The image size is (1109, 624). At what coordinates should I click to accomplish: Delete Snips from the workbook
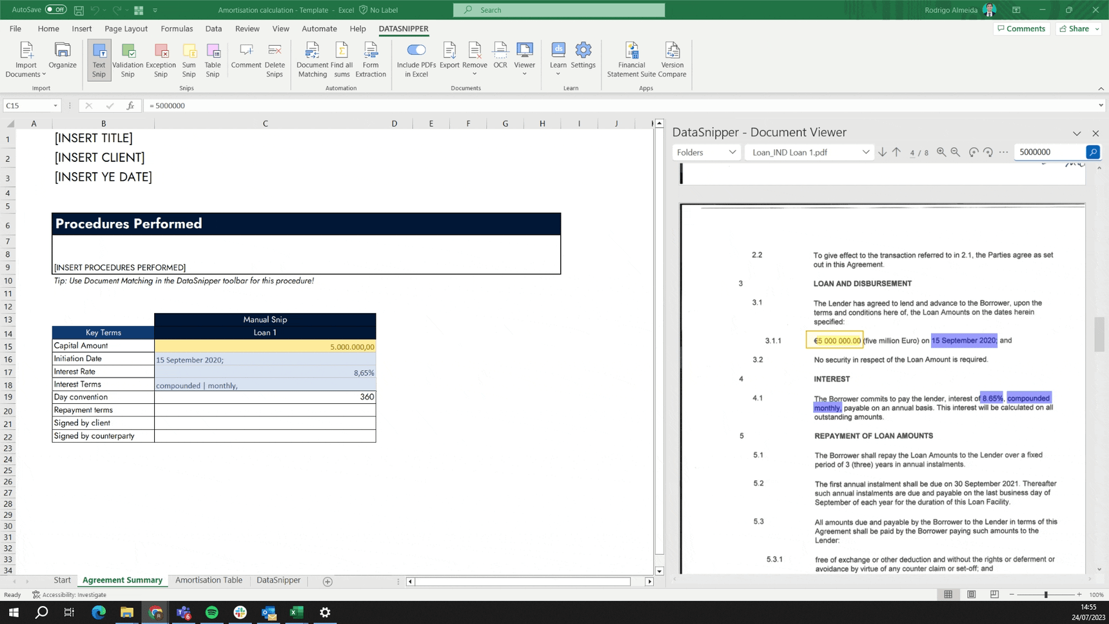coord(275,59)
